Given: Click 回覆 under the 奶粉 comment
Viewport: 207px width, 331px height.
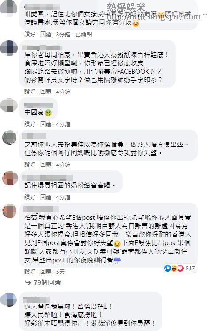Looking at the screenshot, I should click(46, 197).
